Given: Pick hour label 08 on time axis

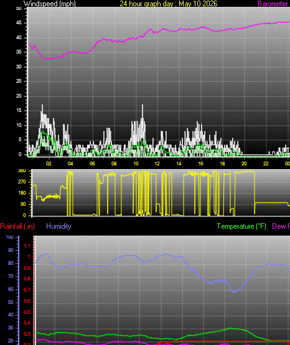Looking at the screenshot, I should 114,163.
